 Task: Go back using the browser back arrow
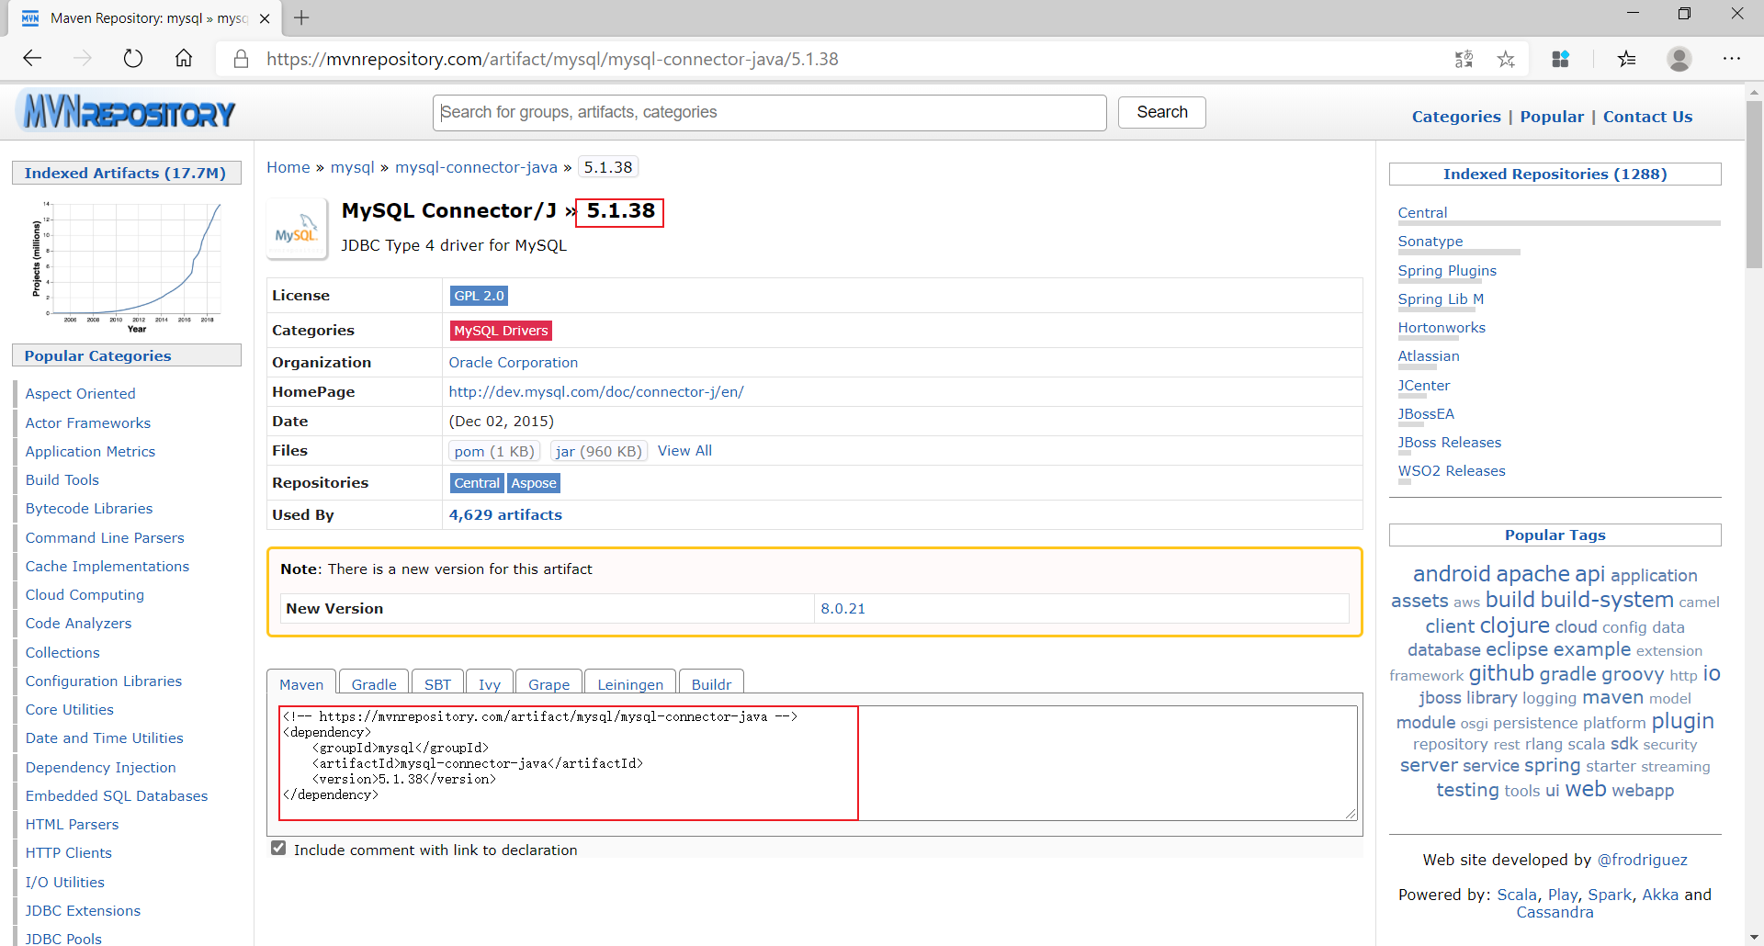(x=33, y=59)
